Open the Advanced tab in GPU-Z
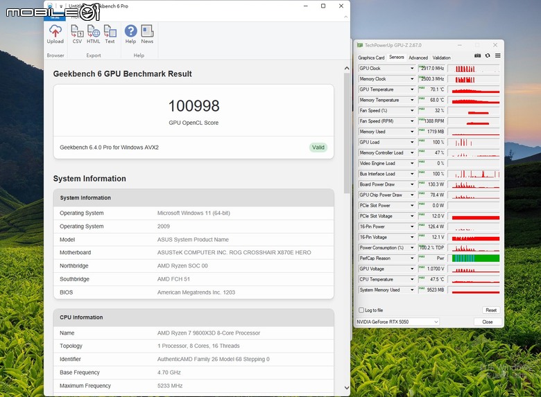Viewport: 541px width, 397px height. 418,58
